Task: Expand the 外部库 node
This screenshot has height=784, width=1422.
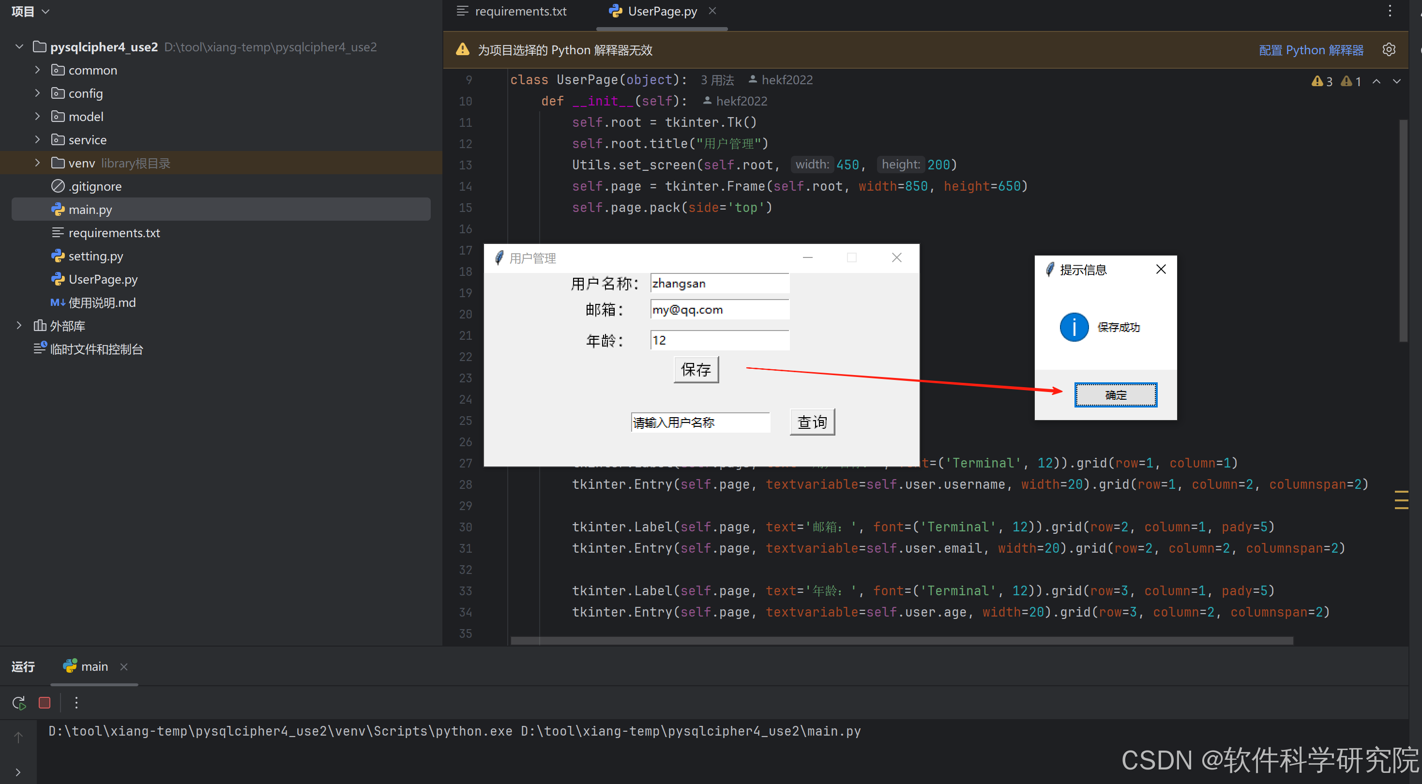Action: tap(19, 326)
